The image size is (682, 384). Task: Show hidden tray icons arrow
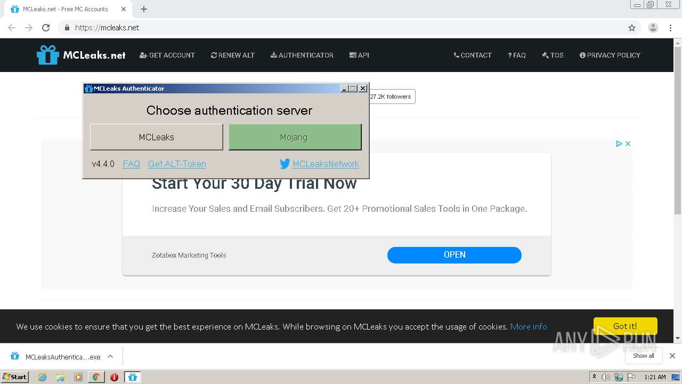(594, 377)
